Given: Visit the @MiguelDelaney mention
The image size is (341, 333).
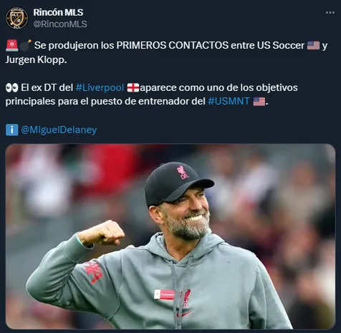Looking at the screenshot, I should click(59, 130).
